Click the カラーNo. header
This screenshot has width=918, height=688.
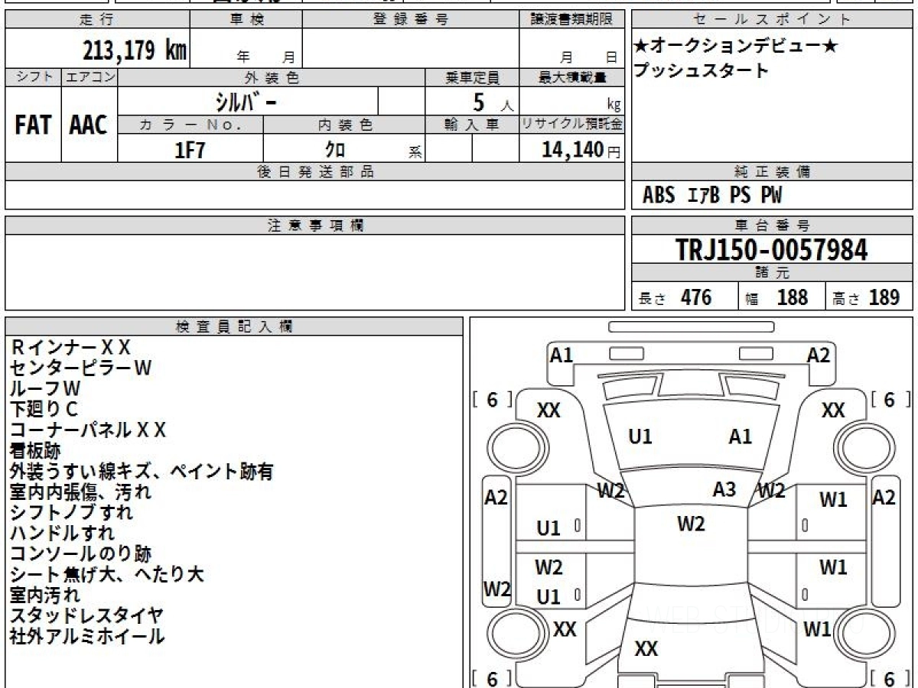coord(190,125)
